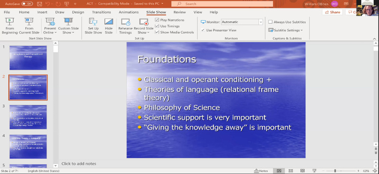Expand Subtitle Settings dropdown

(286, 30)
